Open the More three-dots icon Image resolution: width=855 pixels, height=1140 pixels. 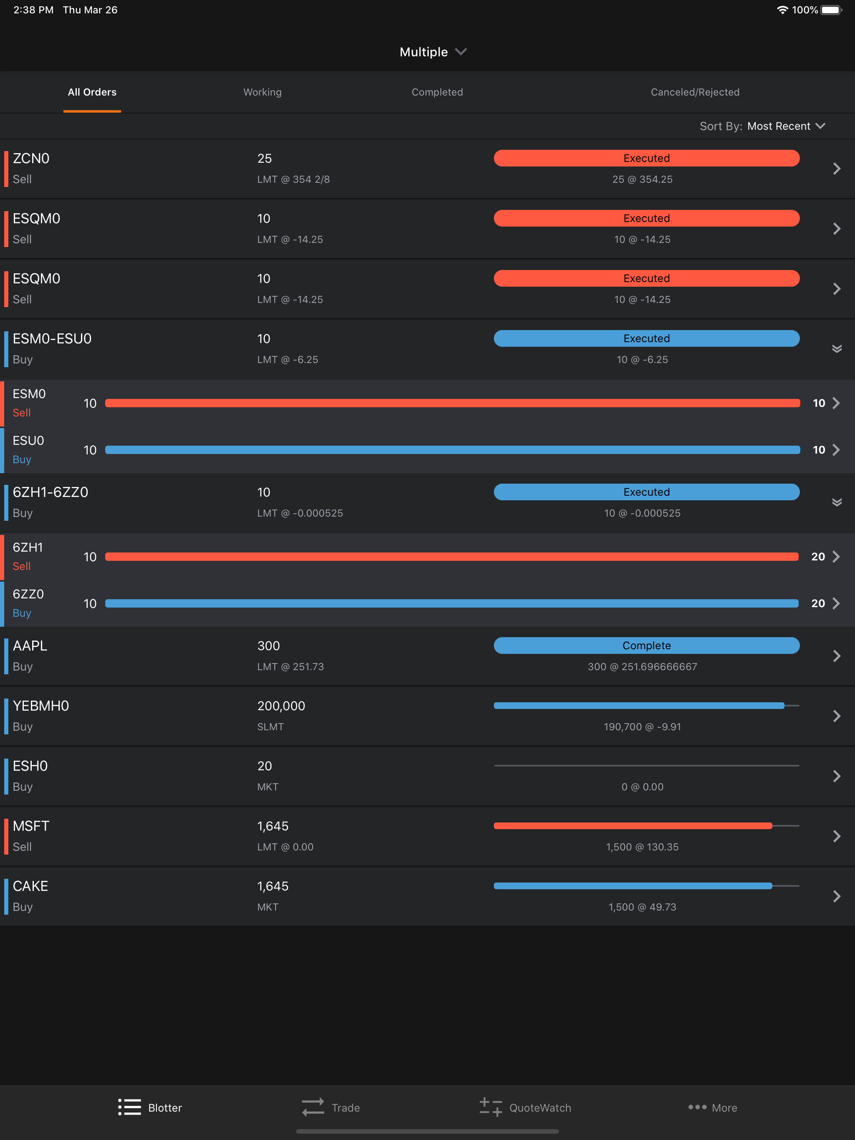697,1107
